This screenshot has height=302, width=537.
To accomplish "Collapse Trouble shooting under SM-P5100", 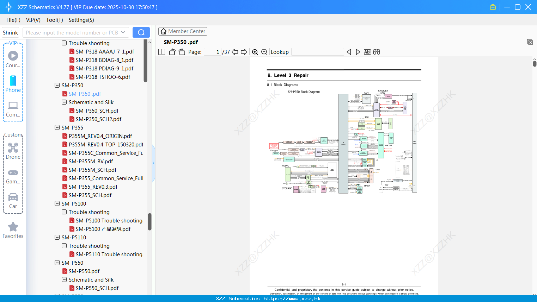I will click(64, 212).
